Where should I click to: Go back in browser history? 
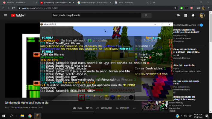3,8
